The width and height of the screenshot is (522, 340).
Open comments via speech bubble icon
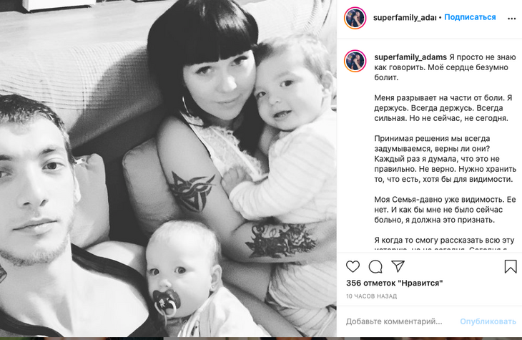(375, 266)
